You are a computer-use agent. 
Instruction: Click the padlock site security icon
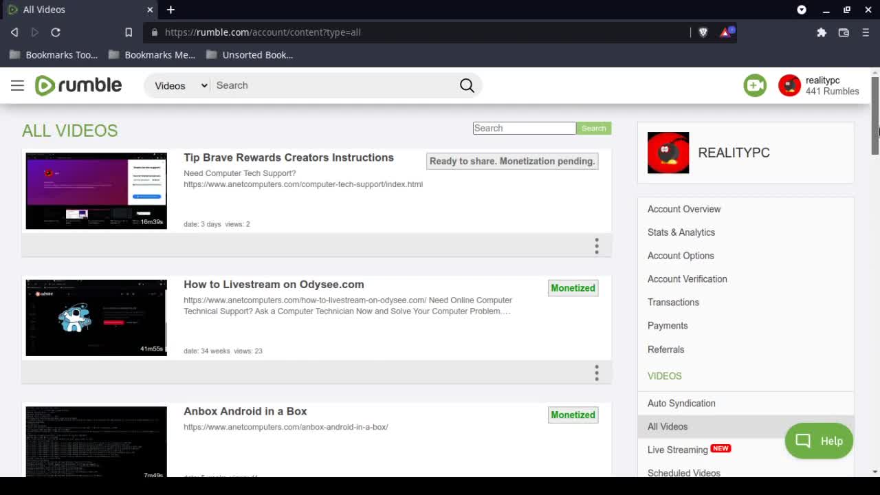point(154,32)
